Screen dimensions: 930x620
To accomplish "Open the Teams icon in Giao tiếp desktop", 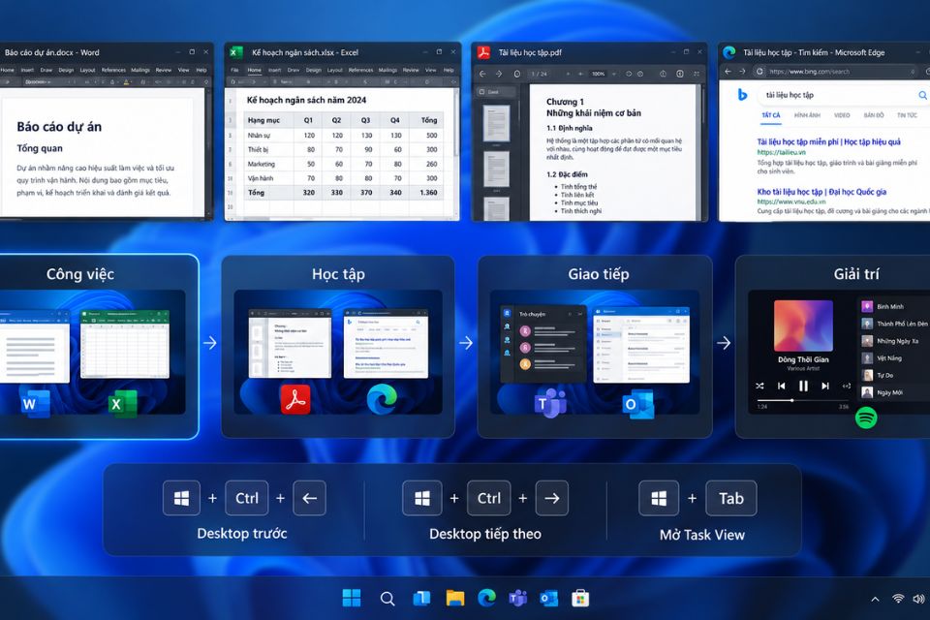I will [550, 403].
